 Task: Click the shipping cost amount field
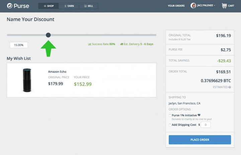206,125
